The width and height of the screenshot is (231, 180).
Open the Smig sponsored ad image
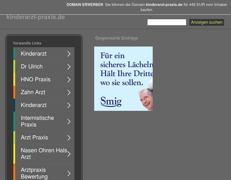pos(123,79)
